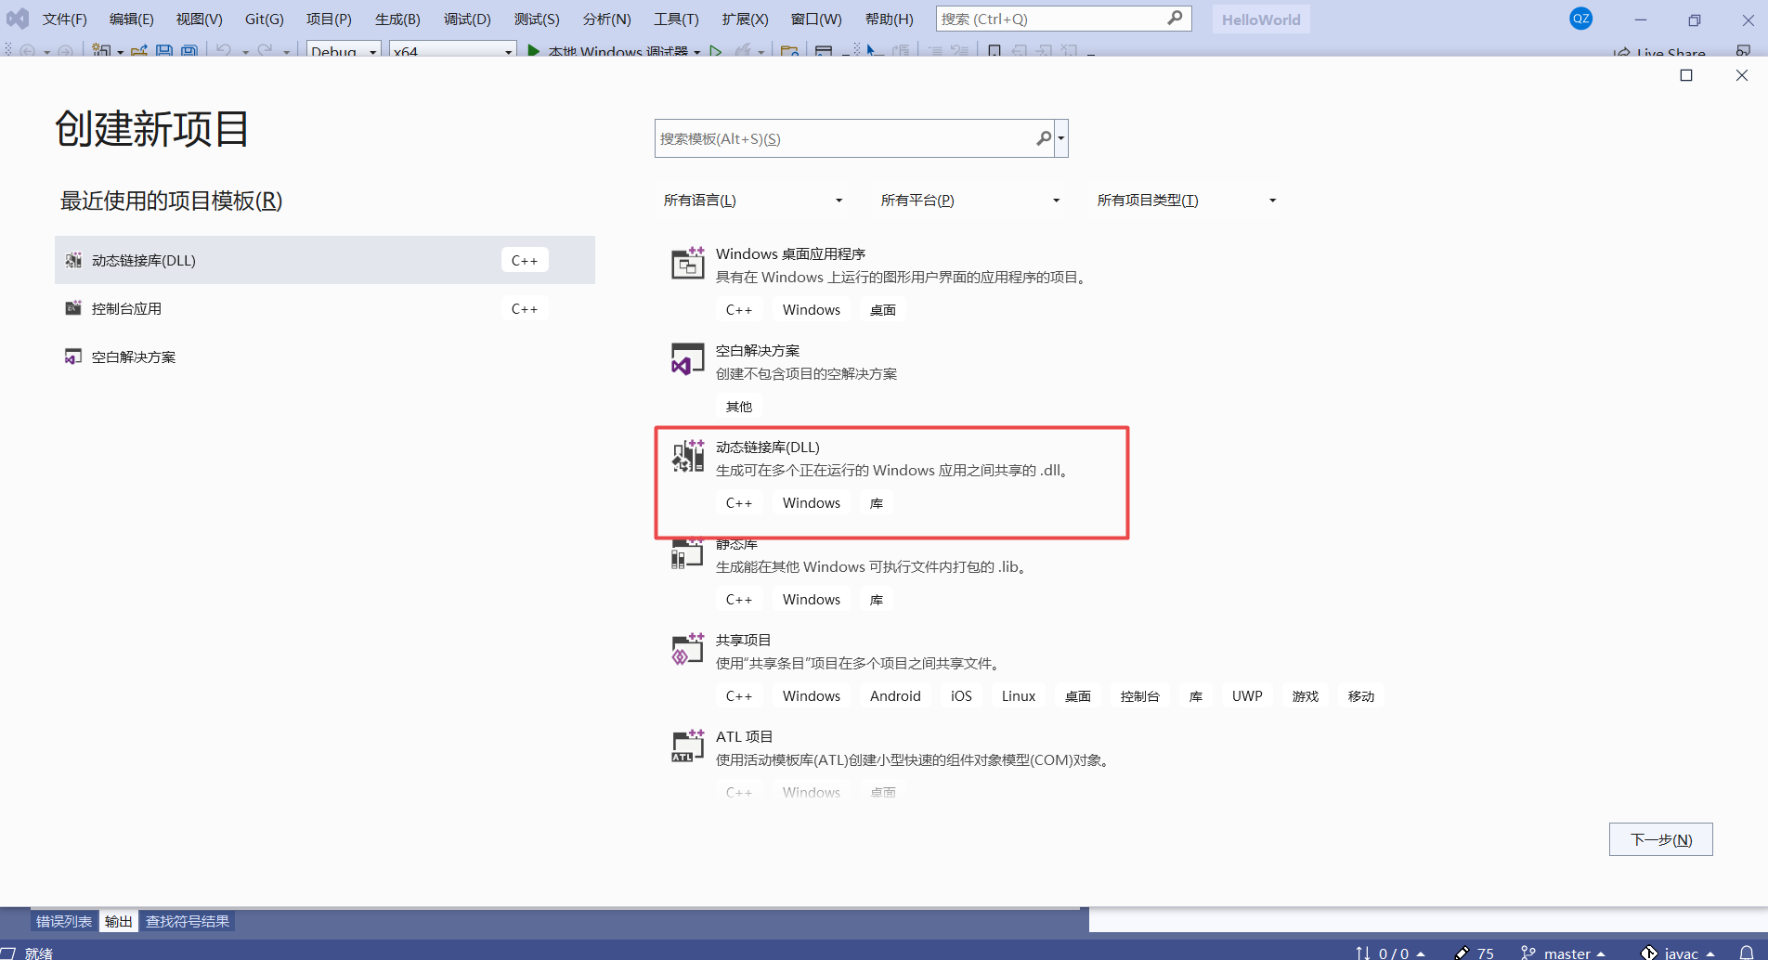Switch to the 查找符号结果 tab

[188, 920]
